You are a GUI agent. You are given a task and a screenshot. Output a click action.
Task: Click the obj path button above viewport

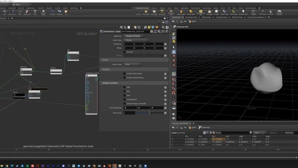point(183,21)
